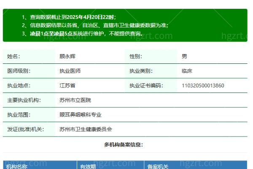Click the 备案机关 column header
The width and height of the screenshot is (253, 169).
(x=158, y=166)
